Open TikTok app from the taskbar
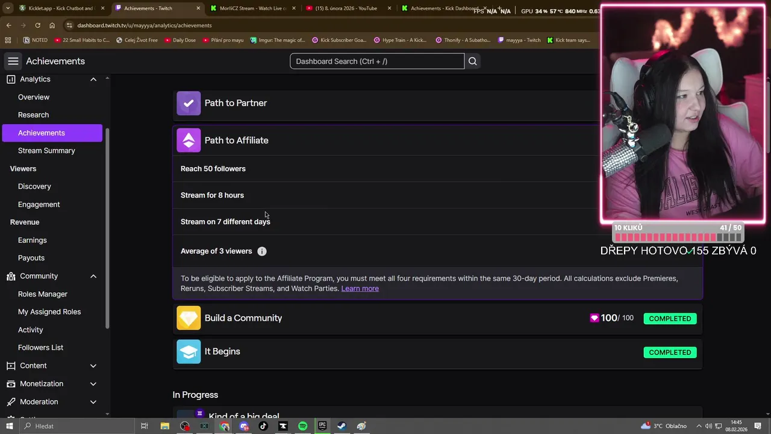Image resolution: width=771 pixels, height=434 pixels. tap(263, 426)
